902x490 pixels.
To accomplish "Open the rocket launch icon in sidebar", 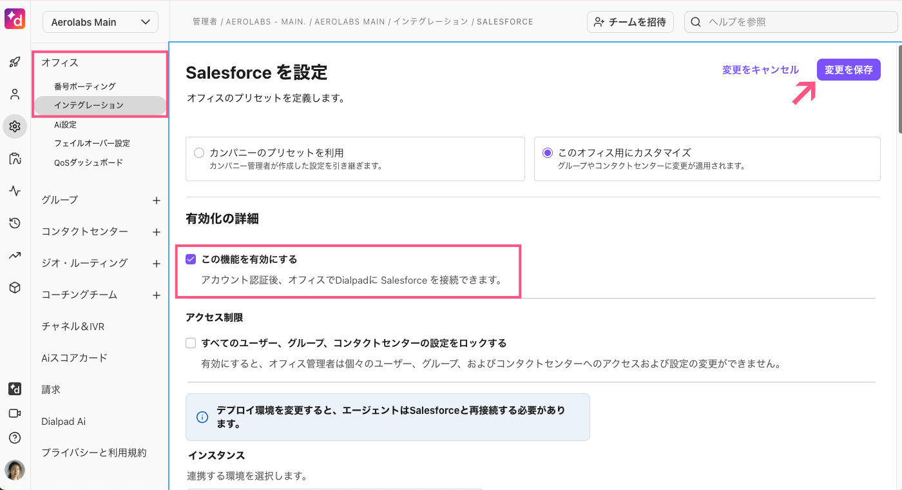I will (15, 63).
